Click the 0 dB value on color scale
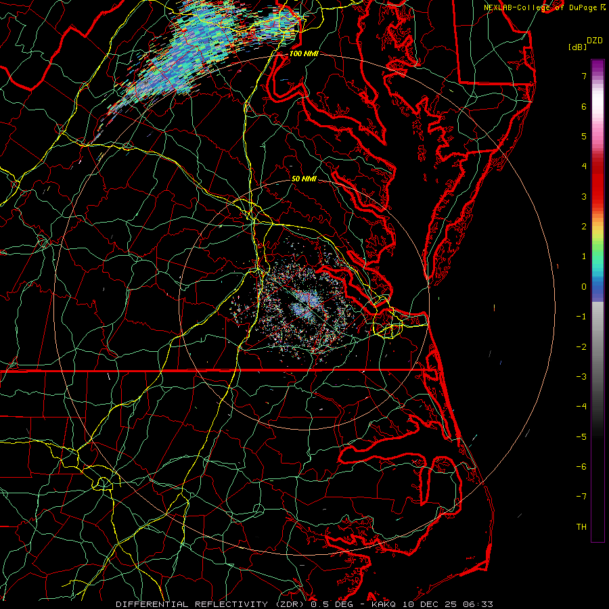 click(x=584, y=287)
